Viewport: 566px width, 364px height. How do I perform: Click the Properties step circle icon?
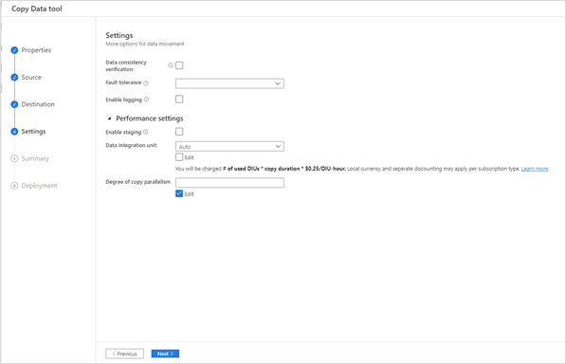pyautogui.click(x=14, y=50)
